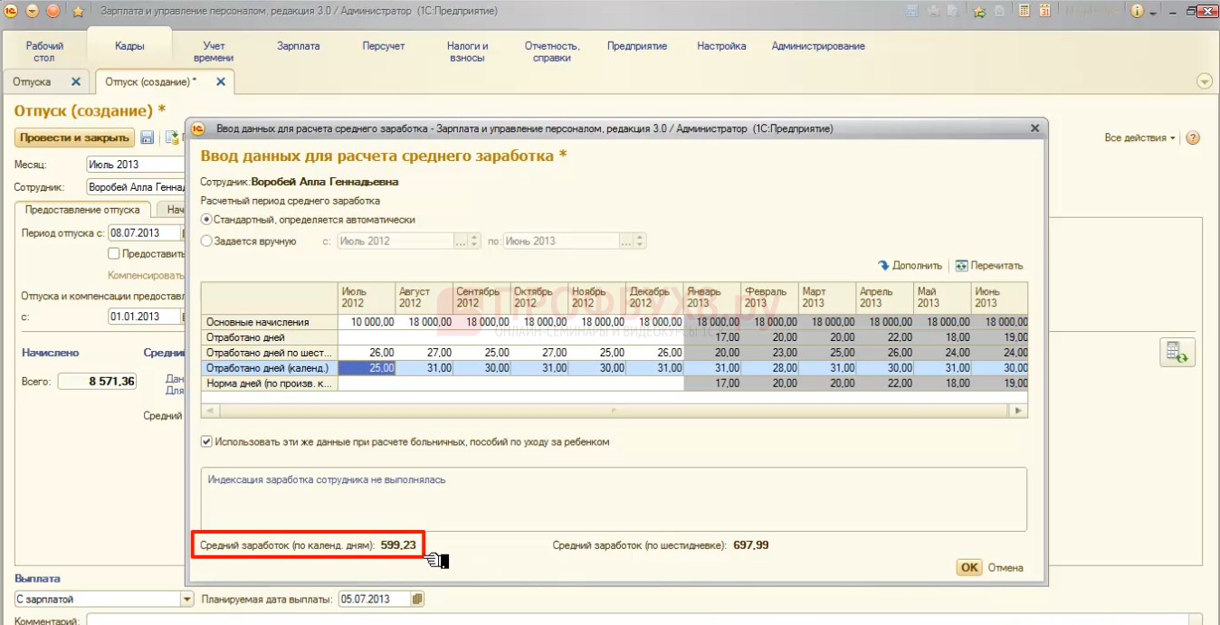Click the save diskette icon beside Провести и закрыть

click(x=148, y=138)
